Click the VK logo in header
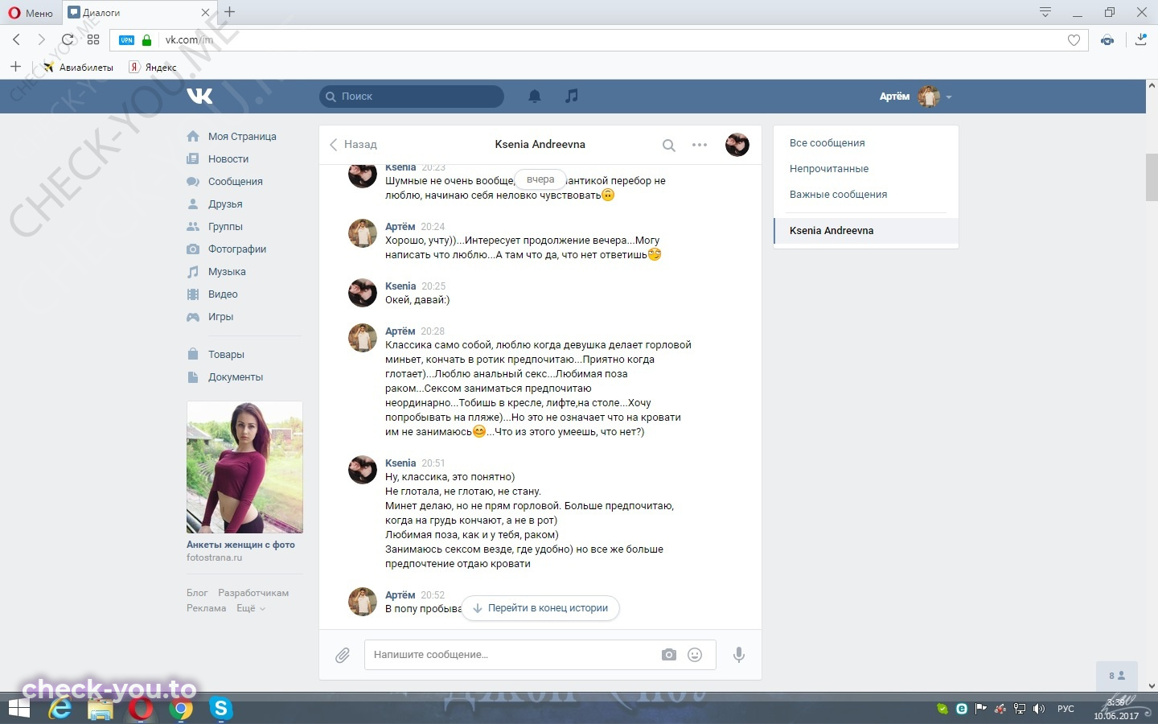Viewport: 1158px width, 724px height. coord(199,96)
